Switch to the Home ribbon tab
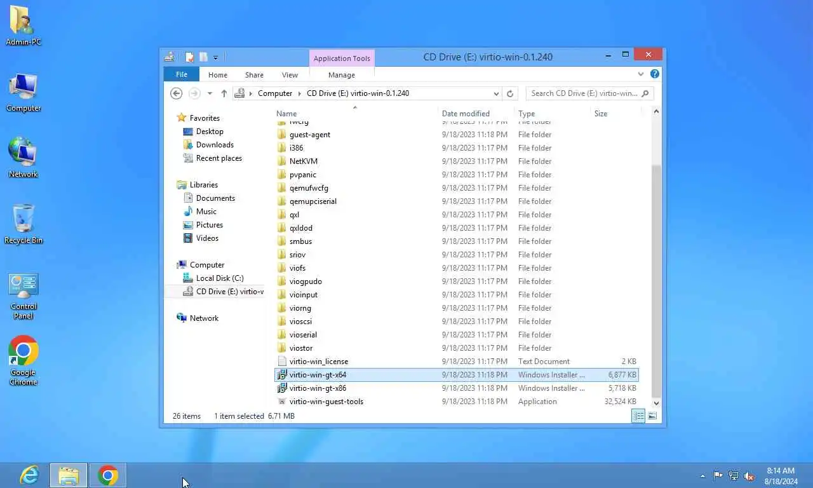813x488 pixels. click(218, 75)
